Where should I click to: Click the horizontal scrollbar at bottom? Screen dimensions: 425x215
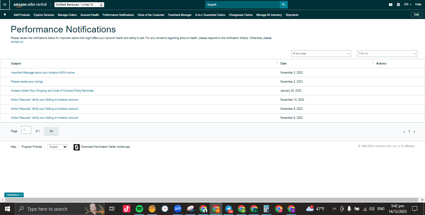(211, 200)
